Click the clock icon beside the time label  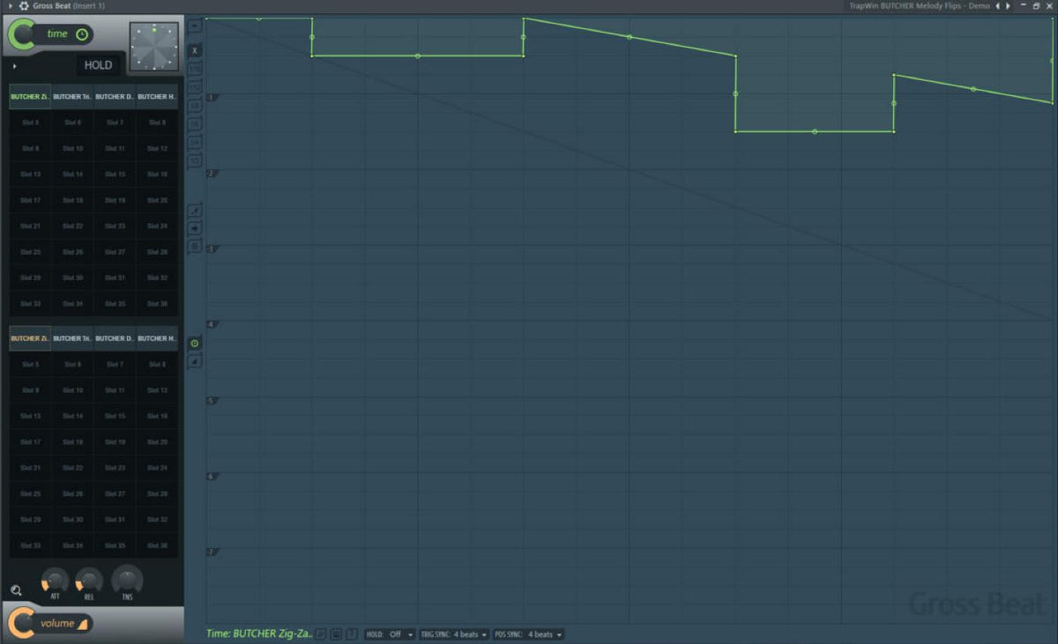pyautogui.click(x=82, y=34)
